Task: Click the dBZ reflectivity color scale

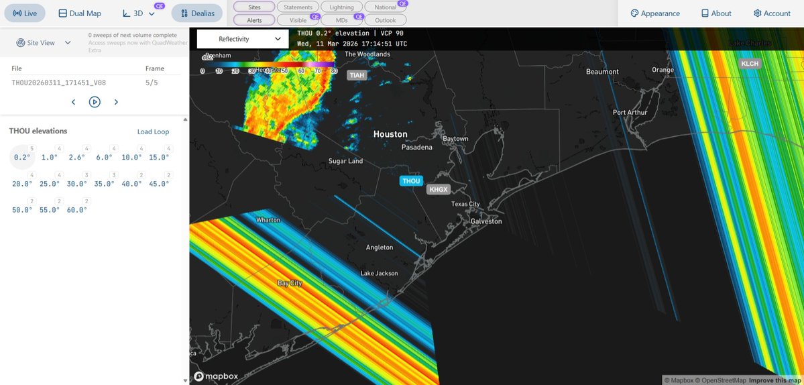Action: (268, 65)
